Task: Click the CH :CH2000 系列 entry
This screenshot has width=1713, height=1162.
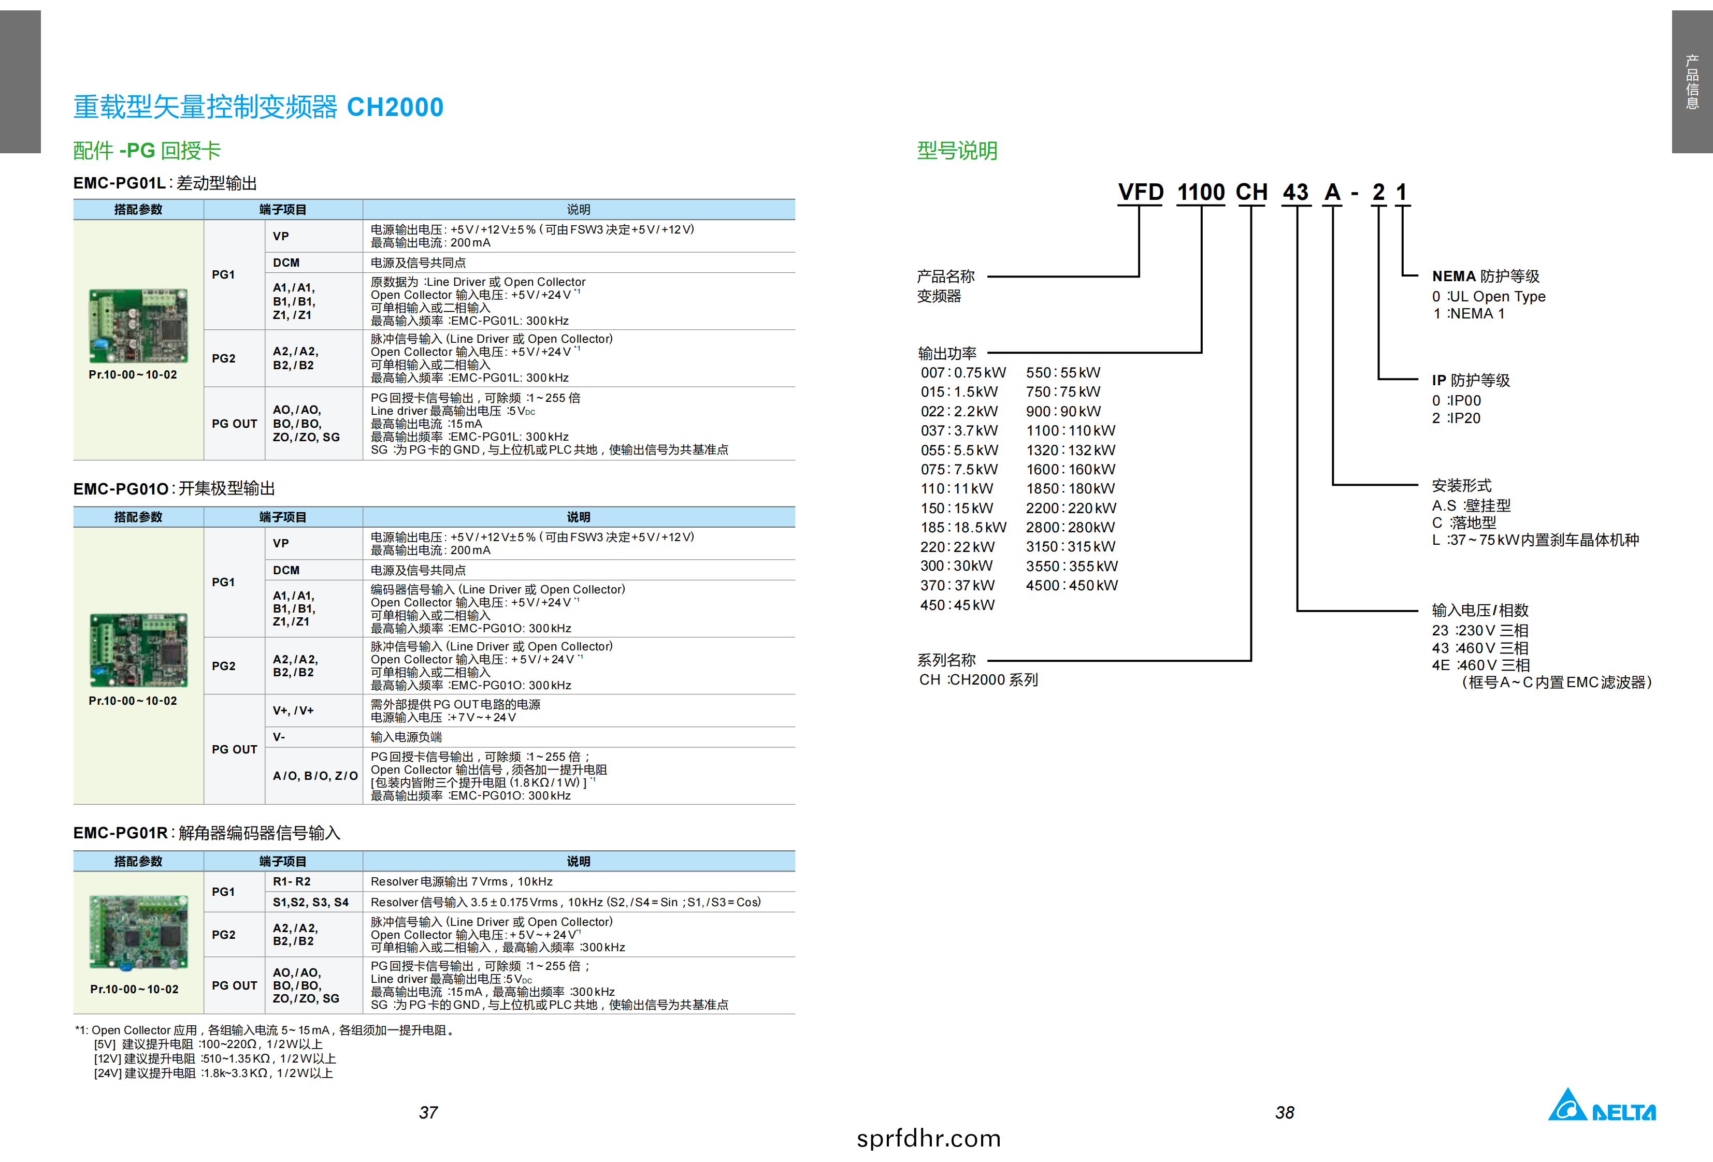Action: coord(978,680)
